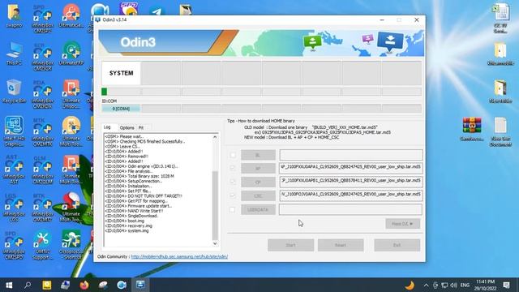Click the 'DO NOT TURN OFF TARGET!!' log line

click(x=144, y=196)
